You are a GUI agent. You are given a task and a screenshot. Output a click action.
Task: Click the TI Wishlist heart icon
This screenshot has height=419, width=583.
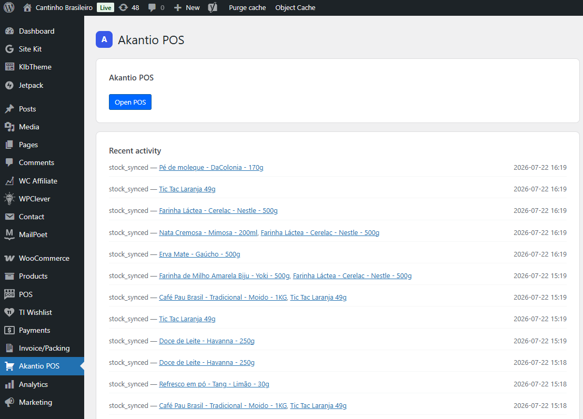click(x=9, y=312)
